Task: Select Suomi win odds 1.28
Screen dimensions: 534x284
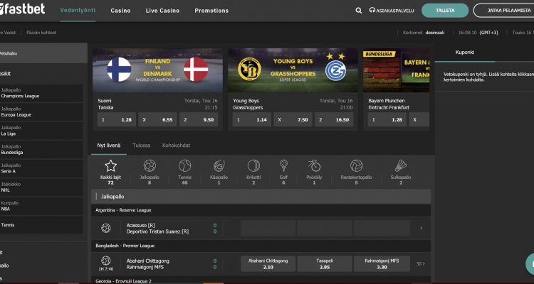Action: tap(117, 119)
